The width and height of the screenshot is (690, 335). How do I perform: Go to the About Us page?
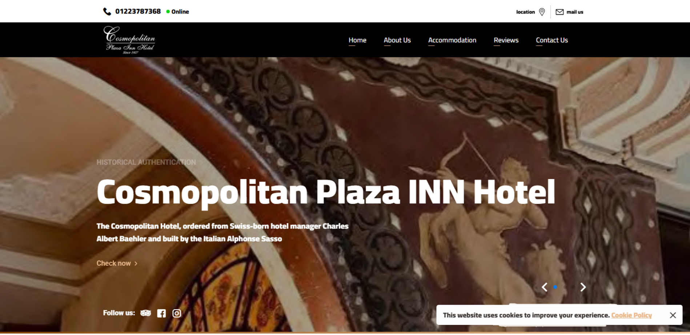(x=397, y=40)
